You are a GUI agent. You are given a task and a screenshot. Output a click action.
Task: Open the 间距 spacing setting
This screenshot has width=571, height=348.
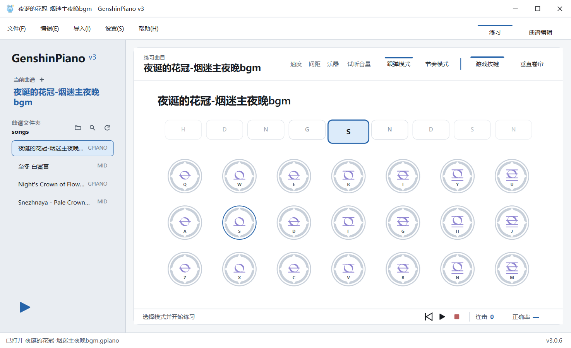coord(315,64)
